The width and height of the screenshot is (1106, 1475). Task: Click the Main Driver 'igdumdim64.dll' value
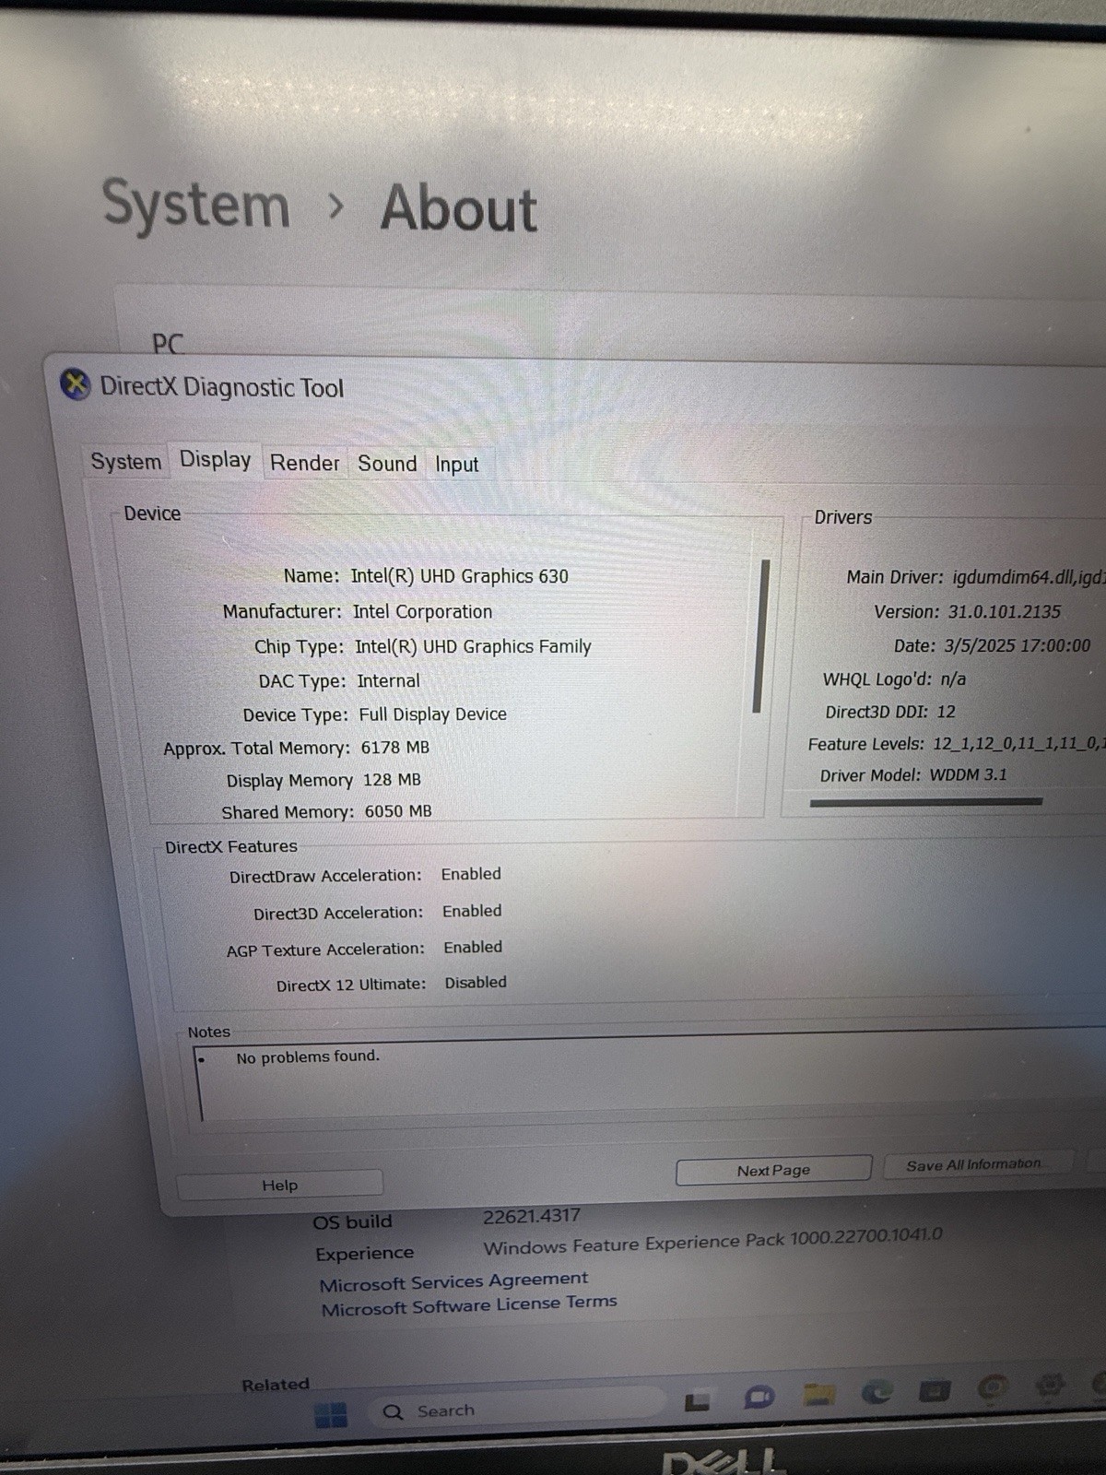1029,577
